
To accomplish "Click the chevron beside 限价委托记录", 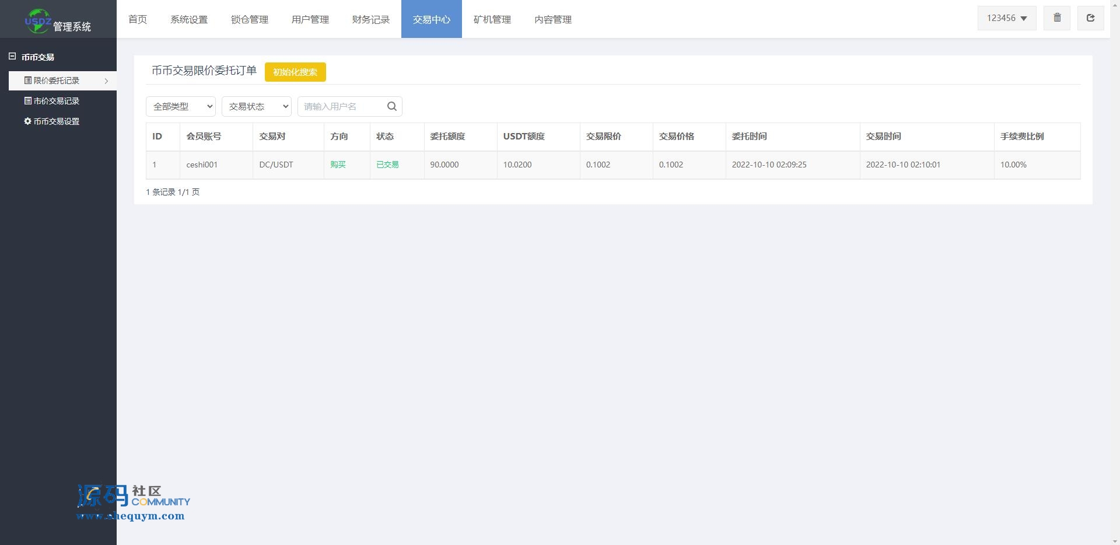I will (106, 81).
